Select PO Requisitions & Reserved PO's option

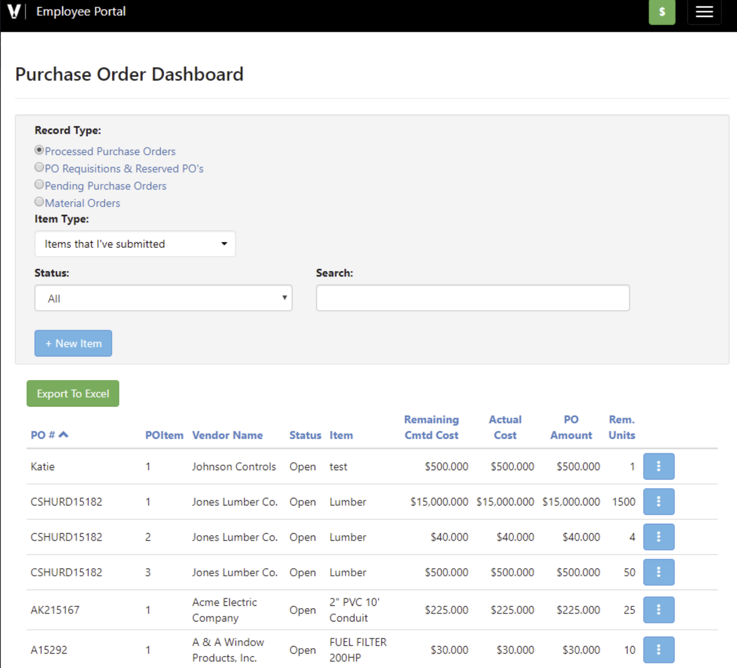coord(39,167)
